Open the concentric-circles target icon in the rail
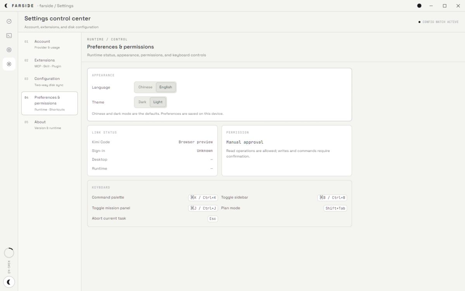This screenshot has height=291, width=465. coord(9,50)
